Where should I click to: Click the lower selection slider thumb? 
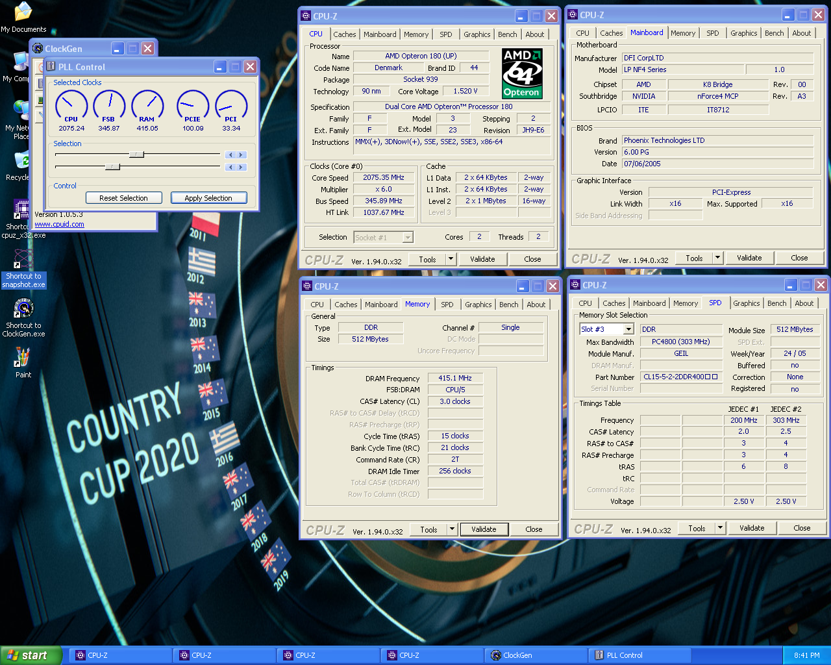click(x=112, y=167)
